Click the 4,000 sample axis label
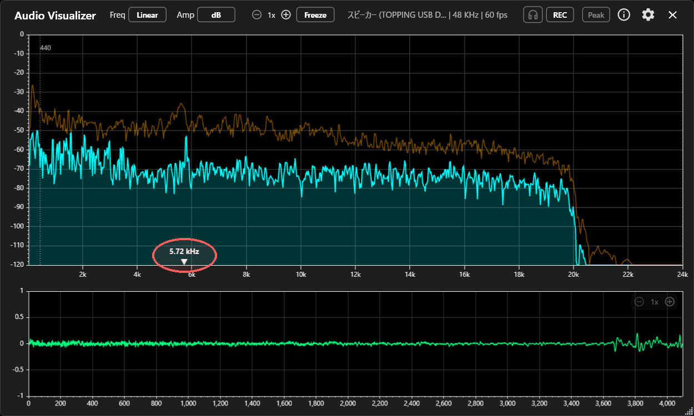The width and height of the screenshot is (694, 416). 668,404
